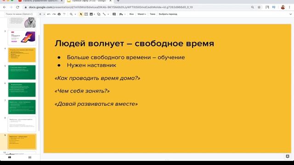The width and height of the screenshot is (294, 165).
Task: Print the presentation
Action: tap(59, 14)
